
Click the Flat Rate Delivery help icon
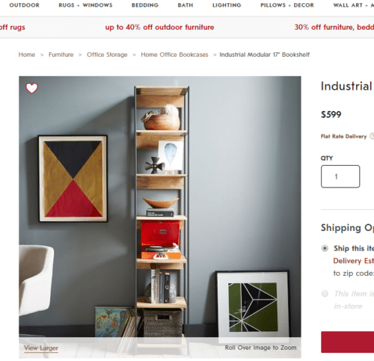click(372, 136)
